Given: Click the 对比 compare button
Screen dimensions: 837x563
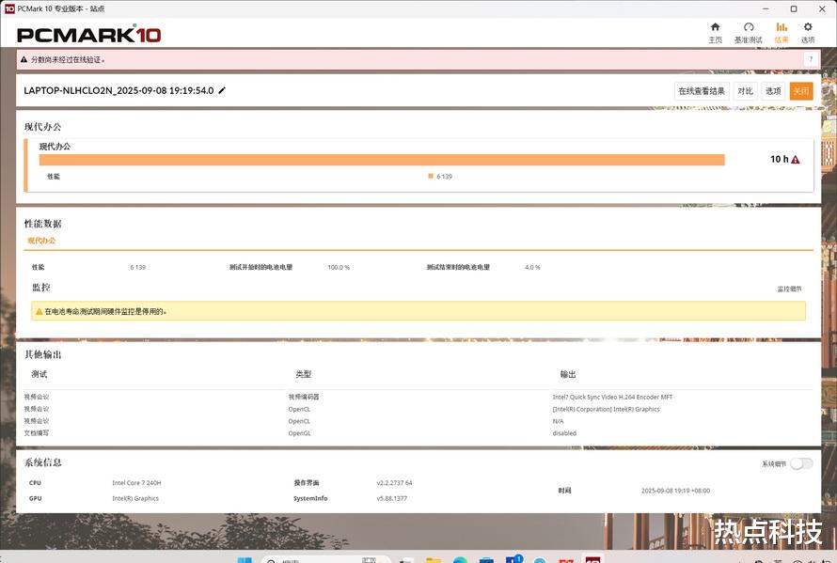Looking at the screenshot, I should pyautogui.click(x=745, y=91).
